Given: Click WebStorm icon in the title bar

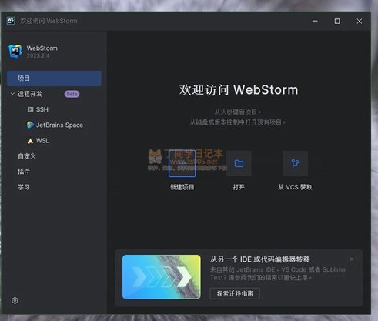Looking at the screenshot, I should click(x=11, y=21).
